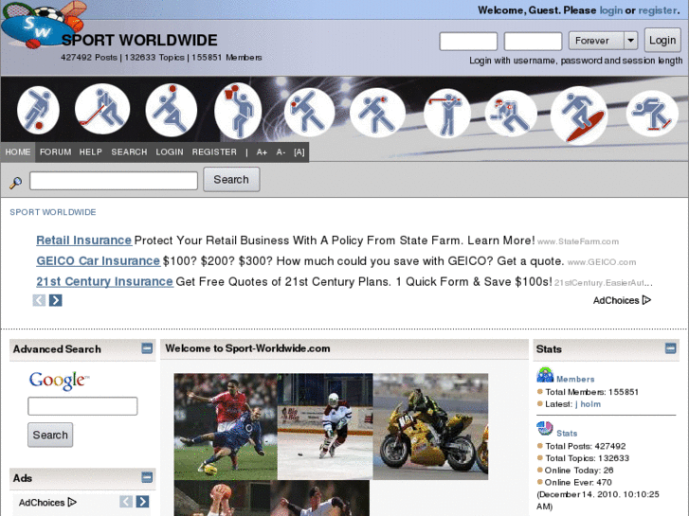Follow the register link in welcome text
Viewport: 689px width, 516px height.
tap(658, 10)
